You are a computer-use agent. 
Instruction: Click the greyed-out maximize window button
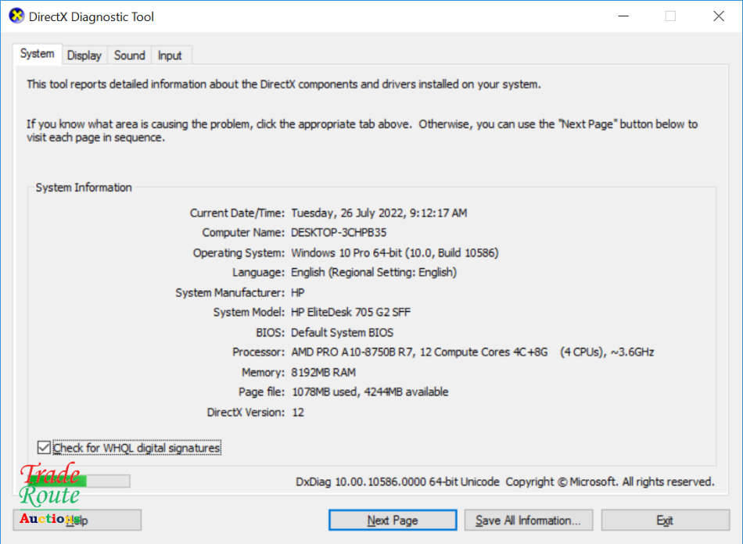670,16
